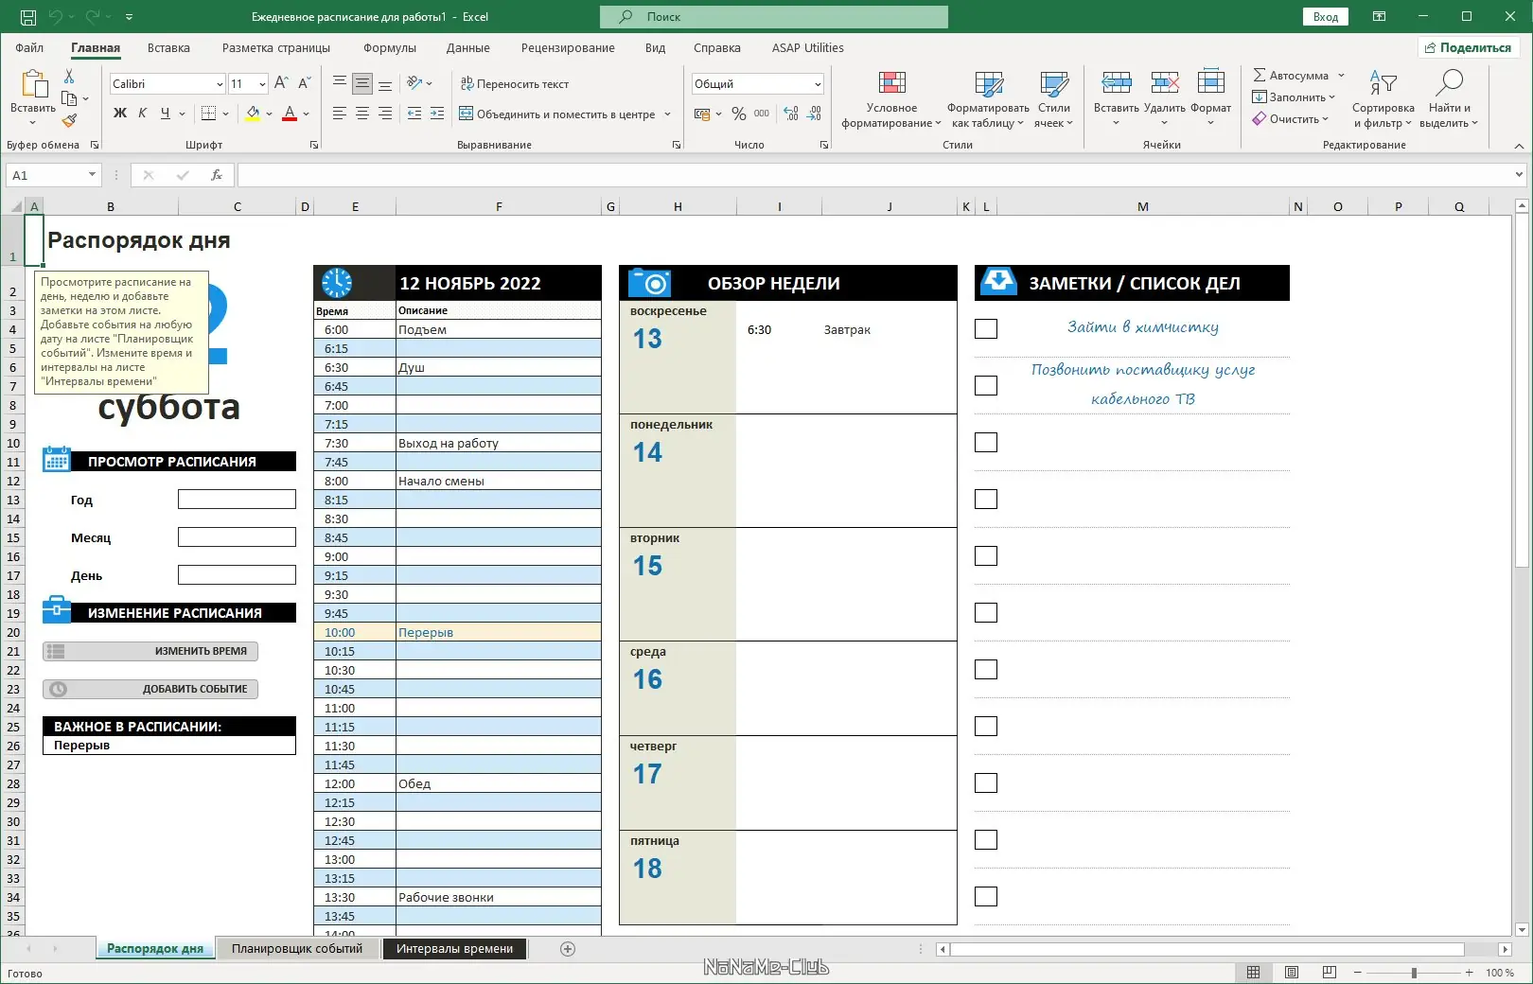
Task: Click the fill color bucket swatch
Action: point(253,114)
